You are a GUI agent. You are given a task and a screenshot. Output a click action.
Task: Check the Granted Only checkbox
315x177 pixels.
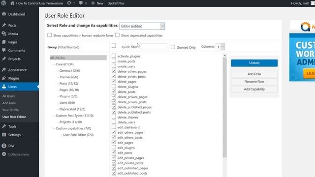[x=173, y=47]
